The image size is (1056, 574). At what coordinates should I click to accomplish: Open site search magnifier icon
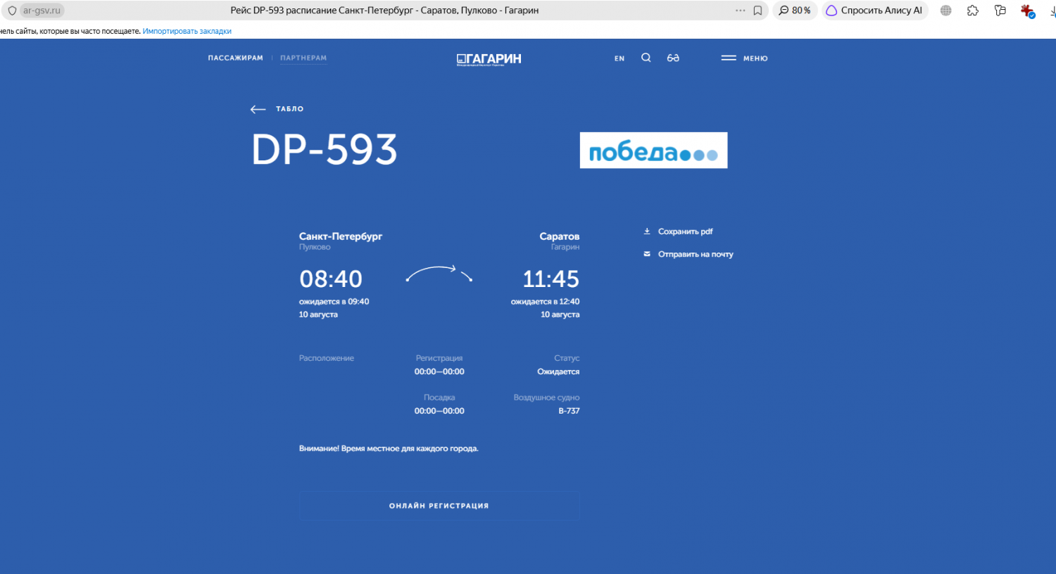click(x=646, y=58)
